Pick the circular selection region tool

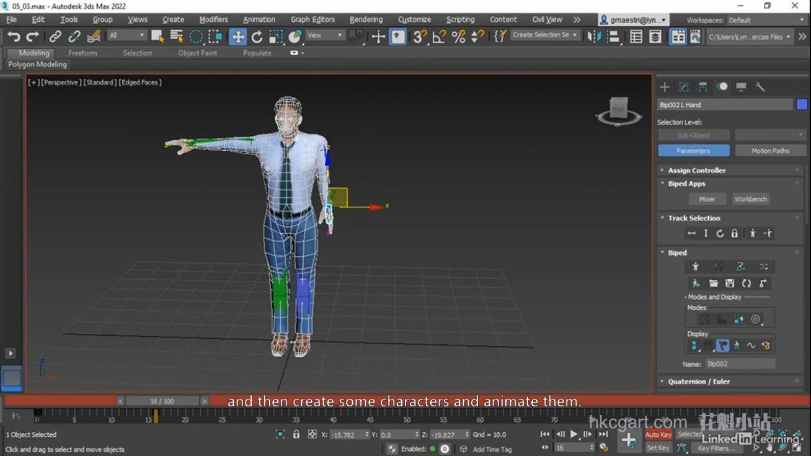click(x=196, y=37)
